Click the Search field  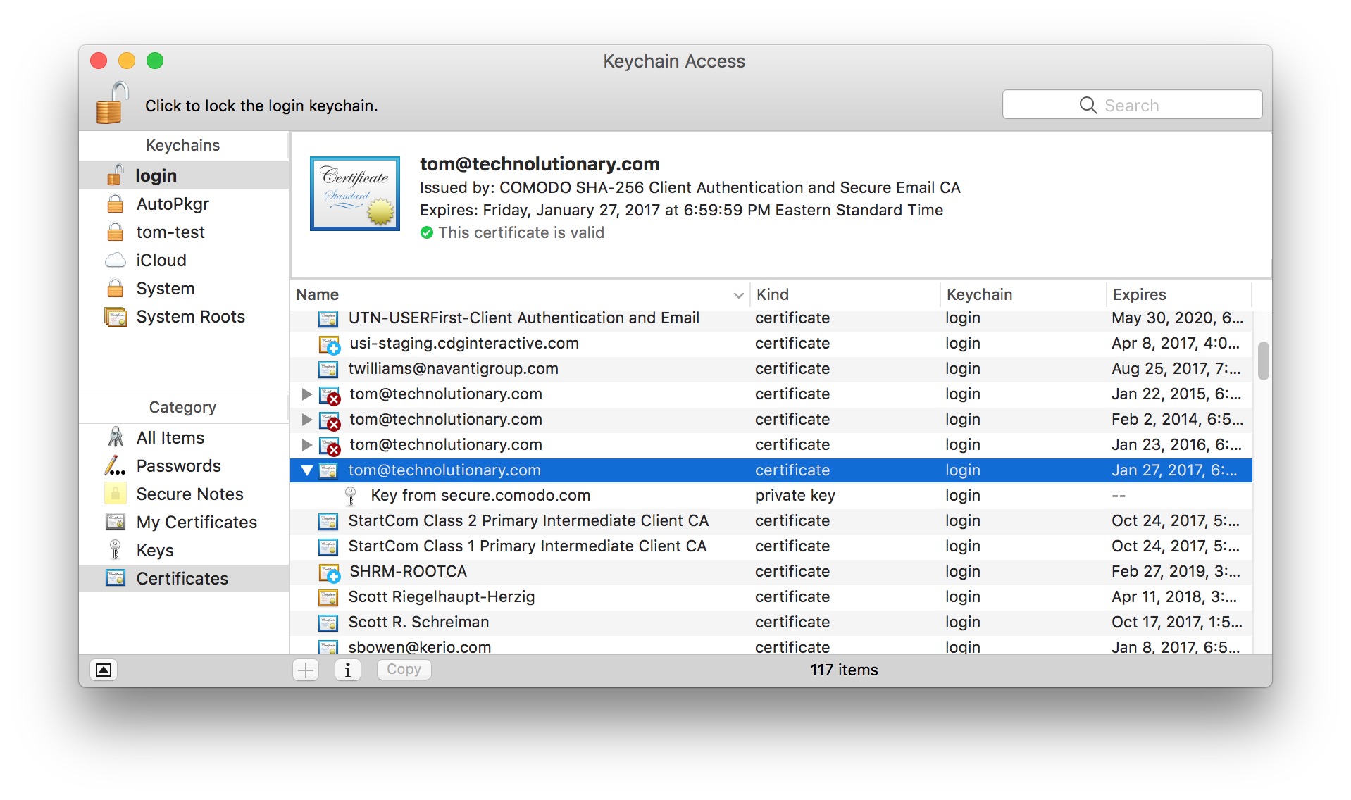tap(1131, 105)
